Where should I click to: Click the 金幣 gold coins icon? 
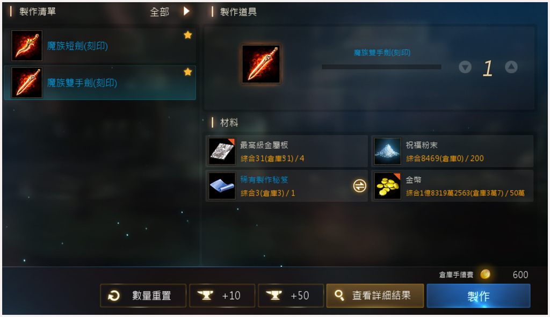pyautogui.click(x=387, y=186)
